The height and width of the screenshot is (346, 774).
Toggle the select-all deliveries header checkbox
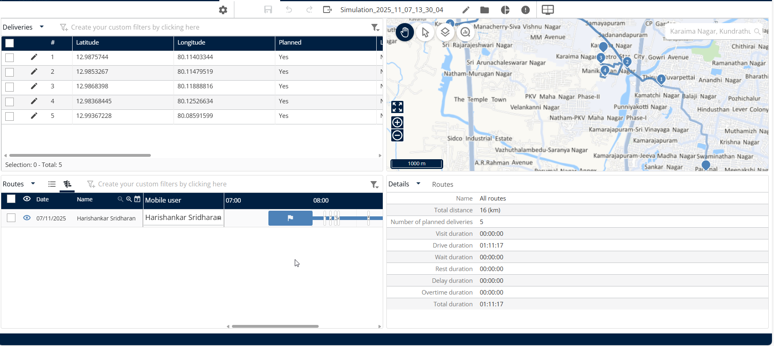pyautogui.click(x=10, y=43)
